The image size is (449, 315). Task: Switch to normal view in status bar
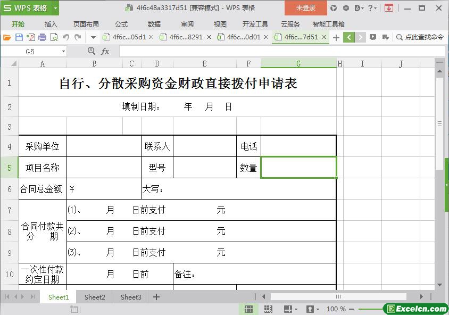[248, 309]
